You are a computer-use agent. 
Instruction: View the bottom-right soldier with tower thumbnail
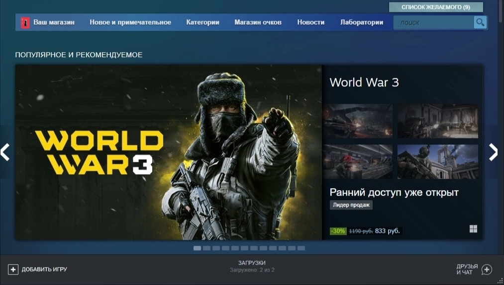(438, 161)
